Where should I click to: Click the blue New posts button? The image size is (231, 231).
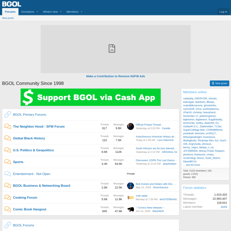pos(219,83)
